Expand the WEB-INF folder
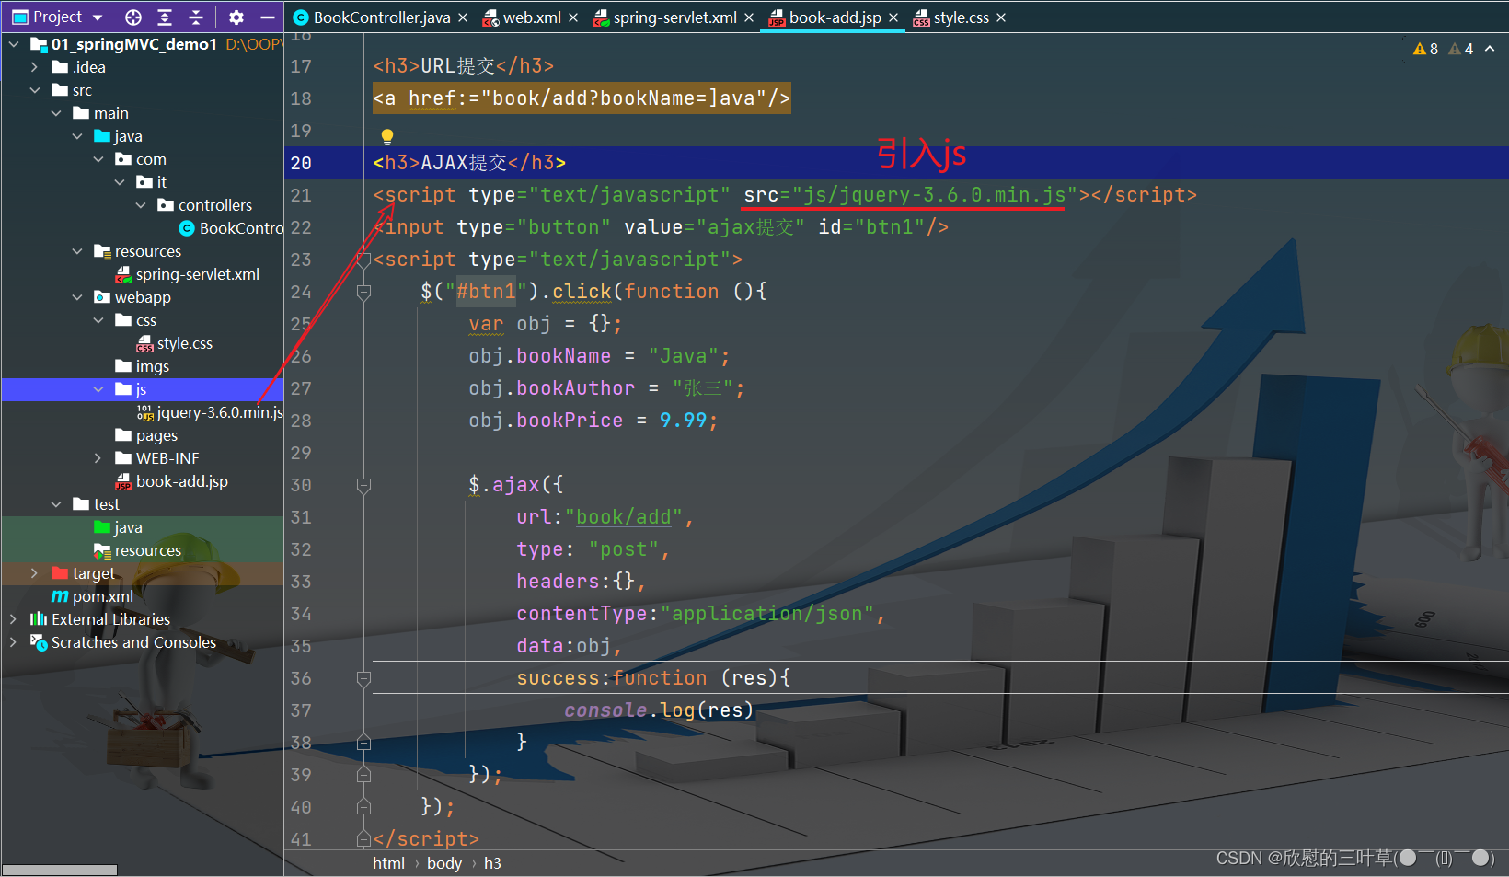 coord(98,458)
